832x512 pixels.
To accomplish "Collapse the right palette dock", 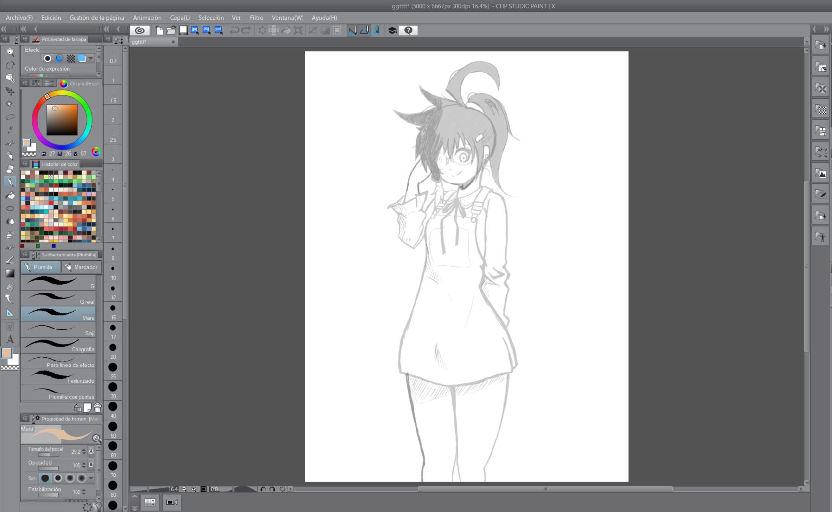I will [827, 29].
